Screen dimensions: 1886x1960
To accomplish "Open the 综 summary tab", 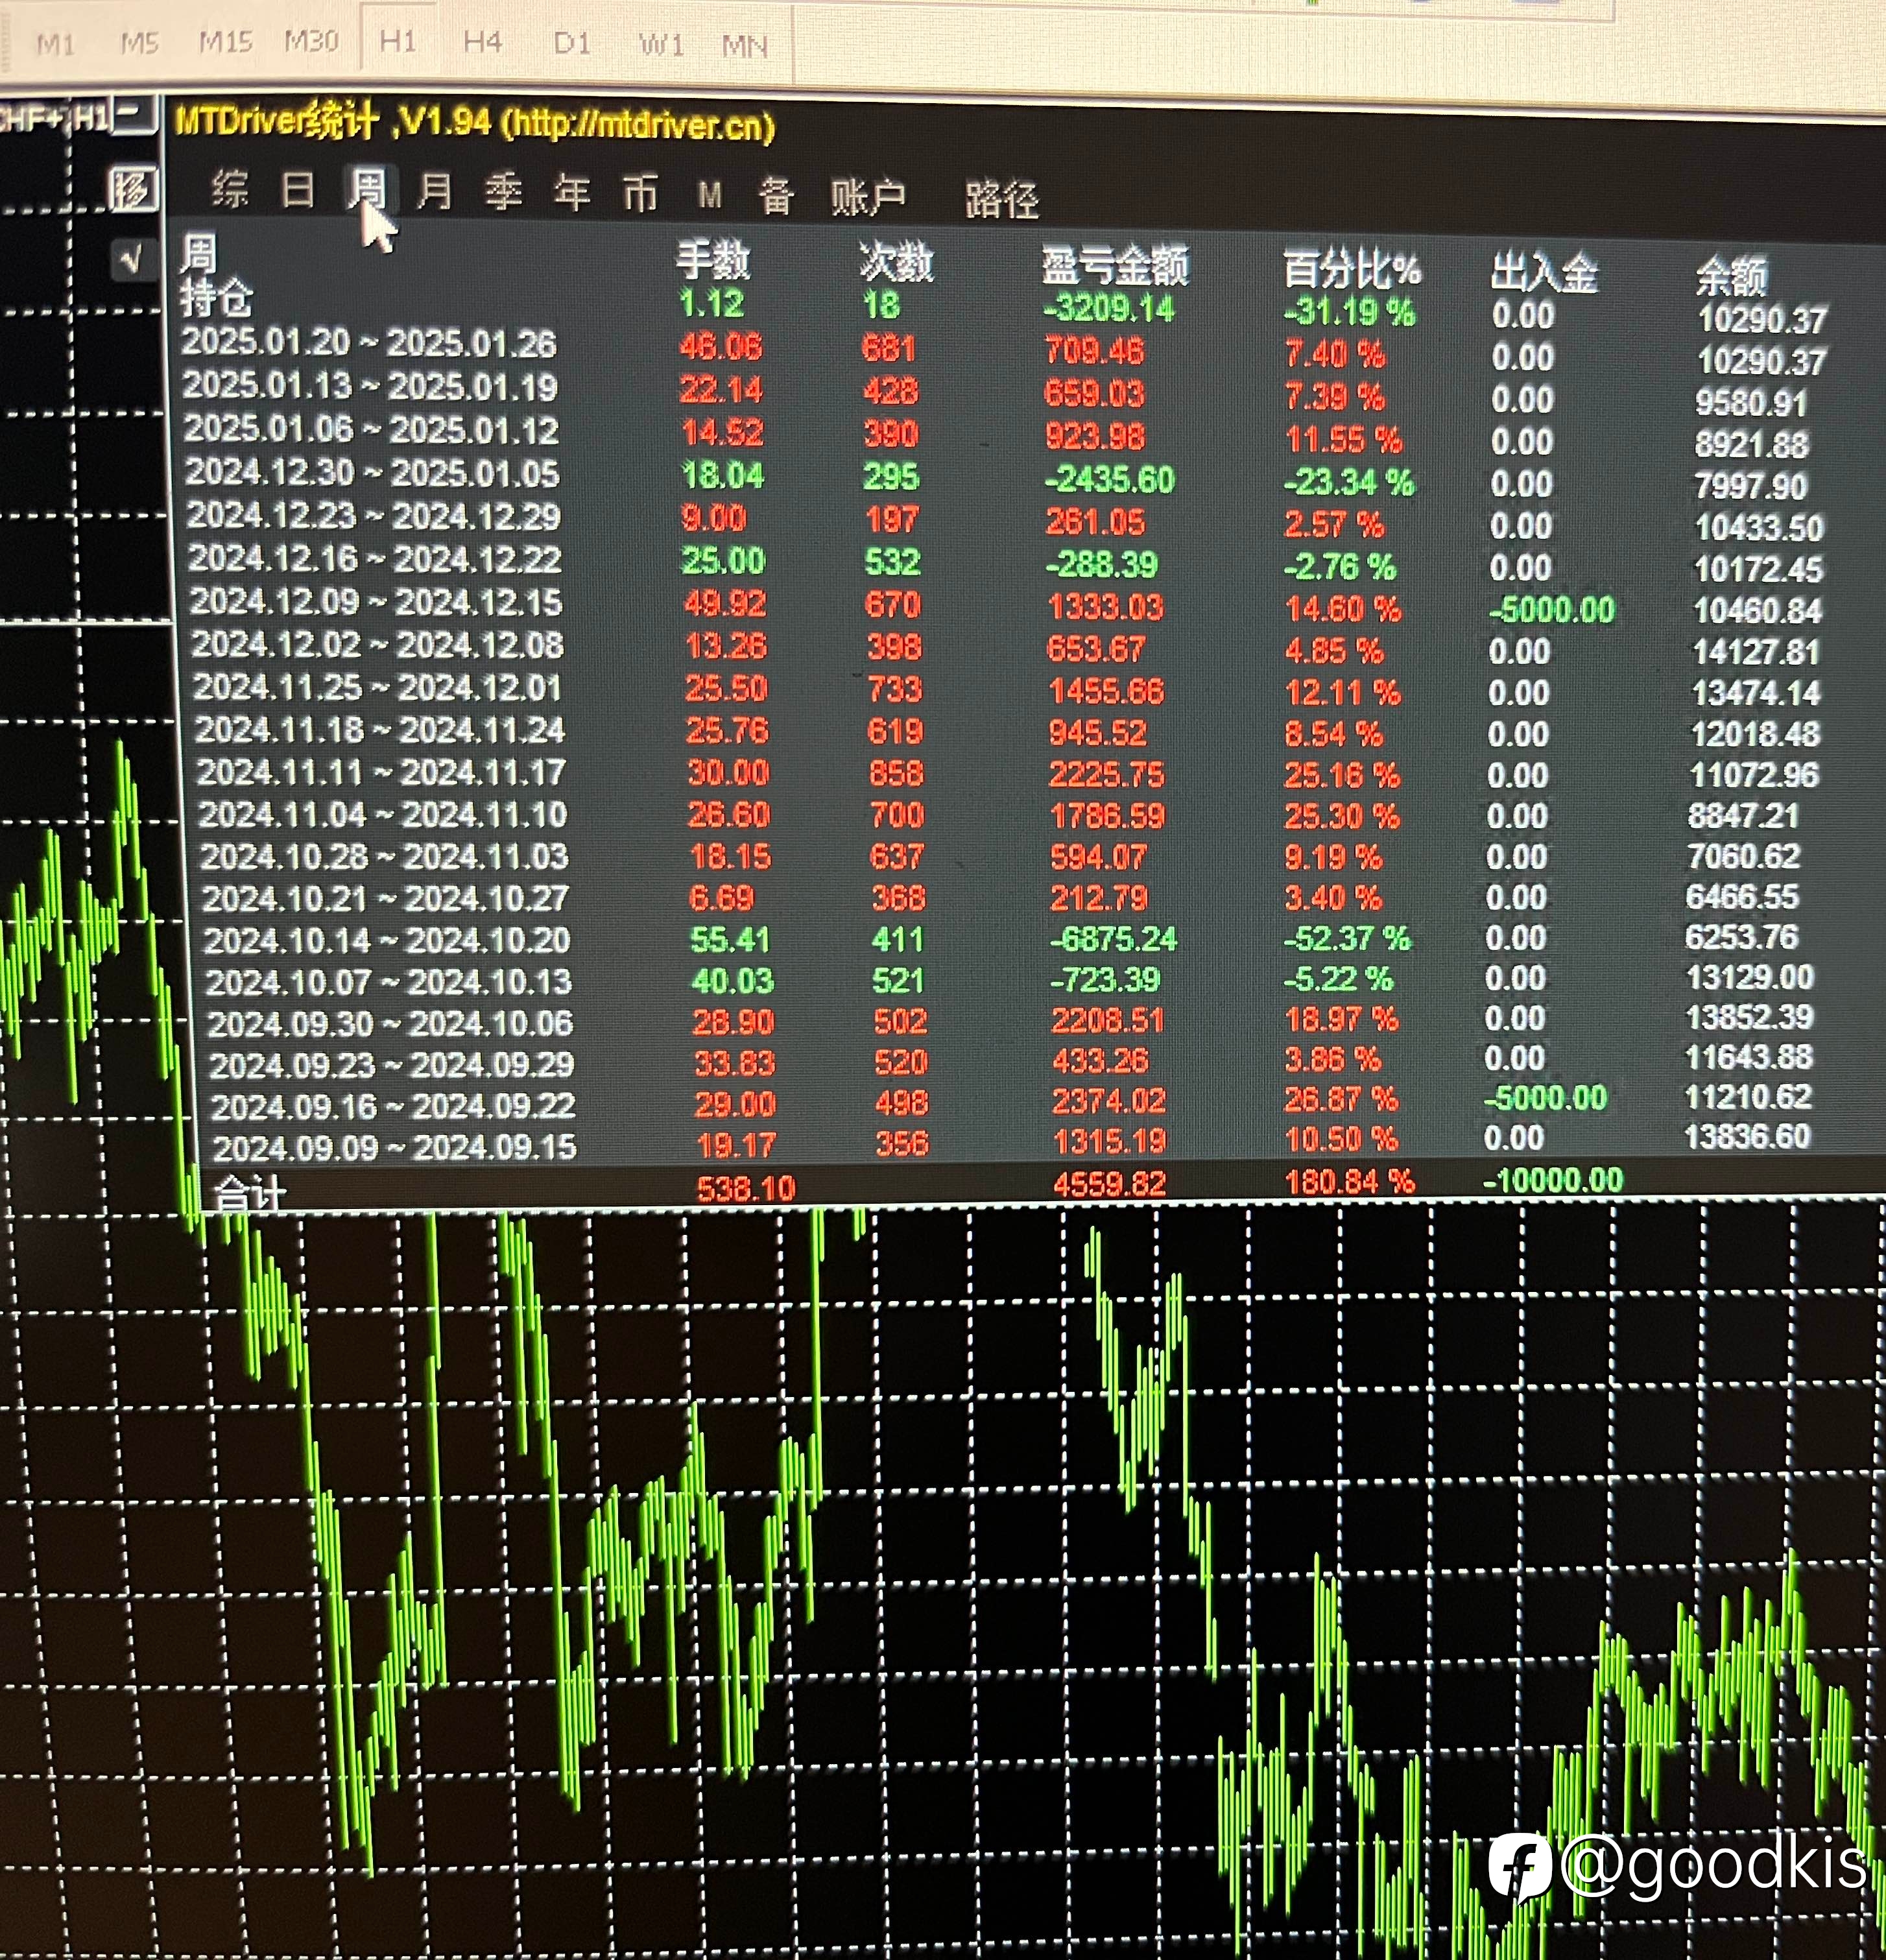I will click(230, 189).
